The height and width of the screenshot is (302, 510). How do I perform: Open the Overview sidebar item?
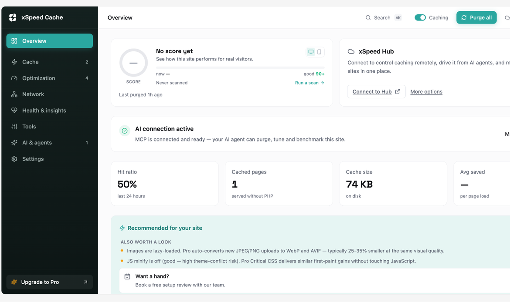(x=49, y=41)
